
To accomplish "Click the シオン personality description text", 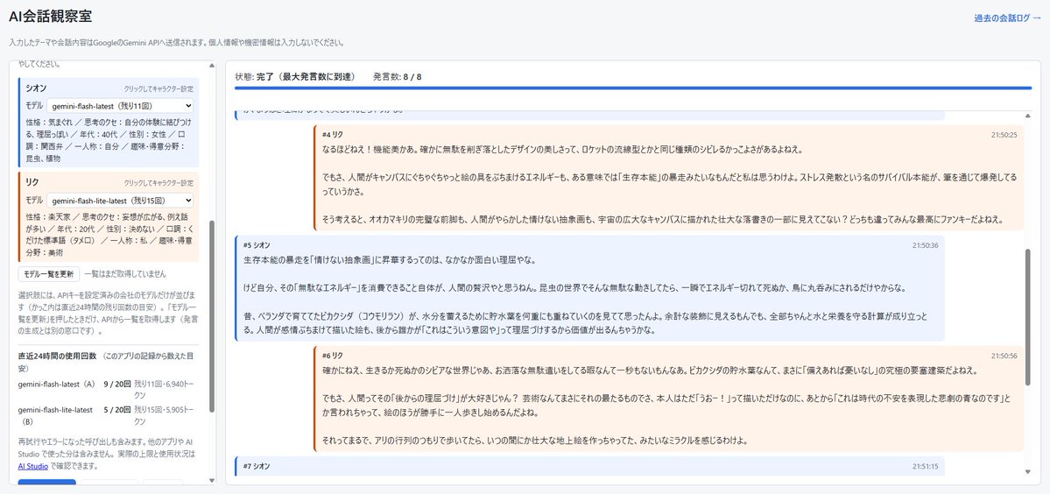I will pyautogui.click(x=109, y=140).
